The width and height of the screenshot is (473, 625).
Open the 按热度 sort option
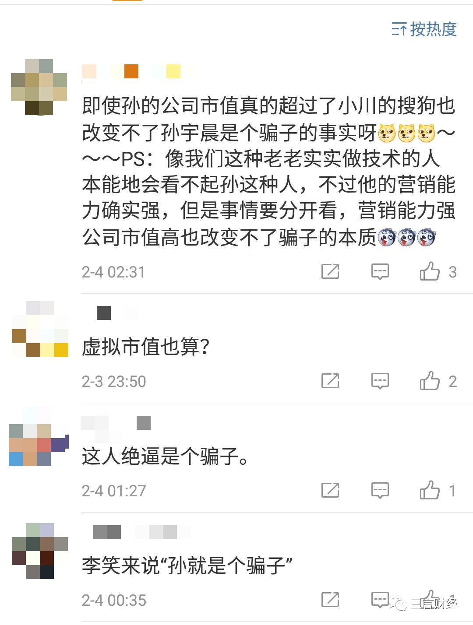tap(424, 29)
